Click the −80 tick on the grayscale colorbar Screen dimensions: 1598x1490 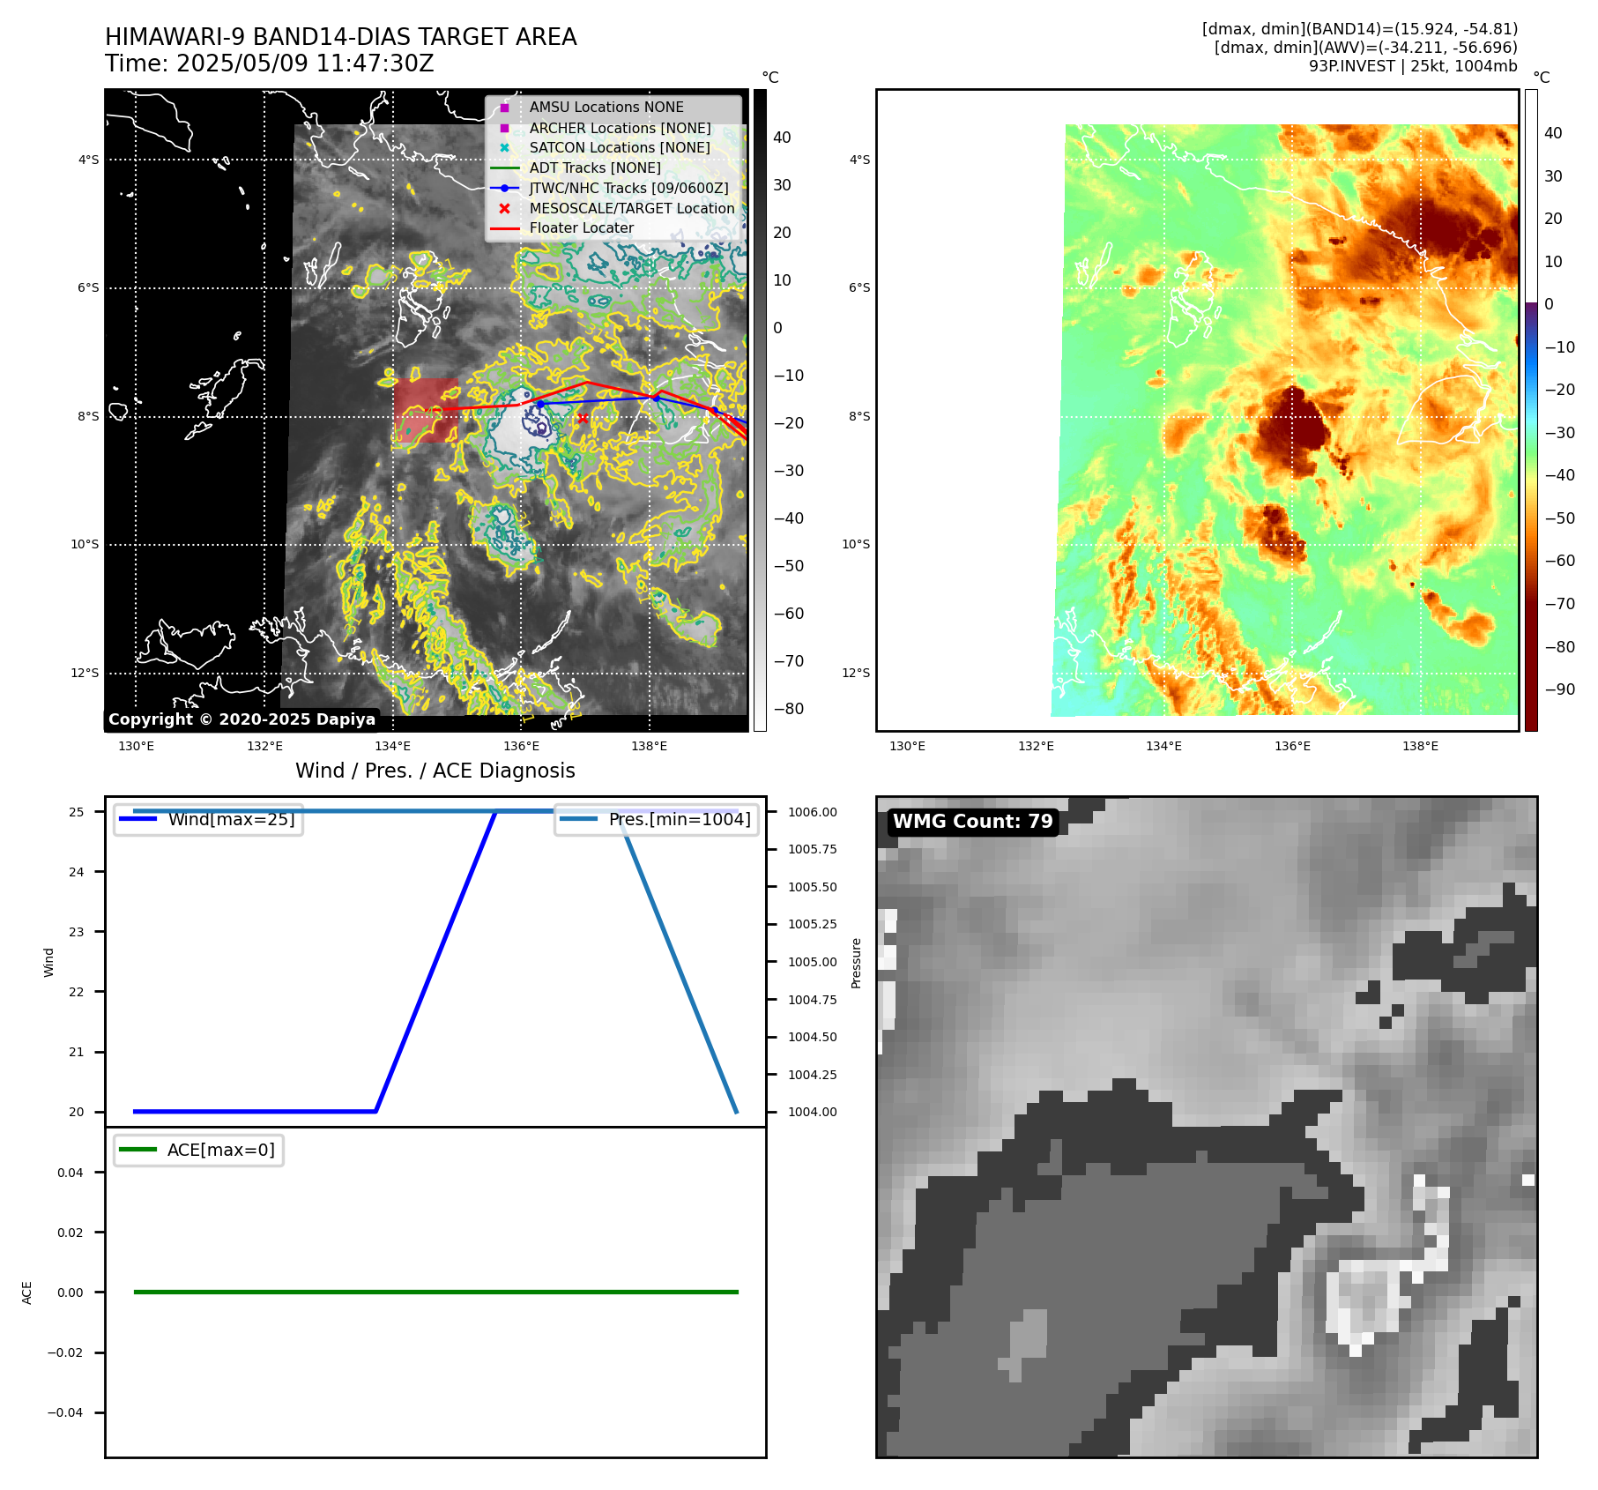(x=788, y=709)
